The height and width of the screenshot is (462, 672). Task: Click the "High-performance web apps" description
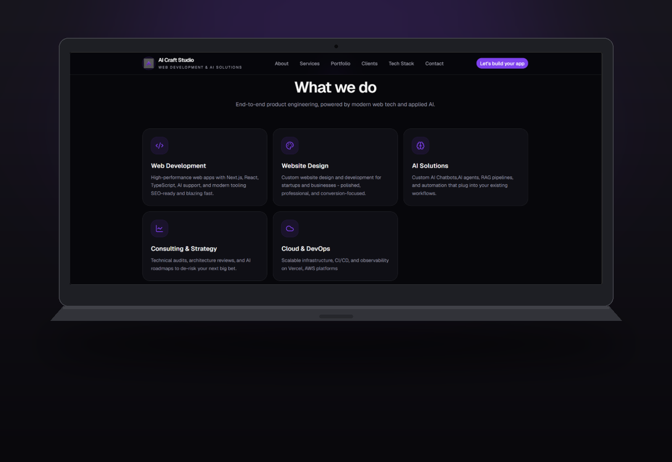point(205,185)
